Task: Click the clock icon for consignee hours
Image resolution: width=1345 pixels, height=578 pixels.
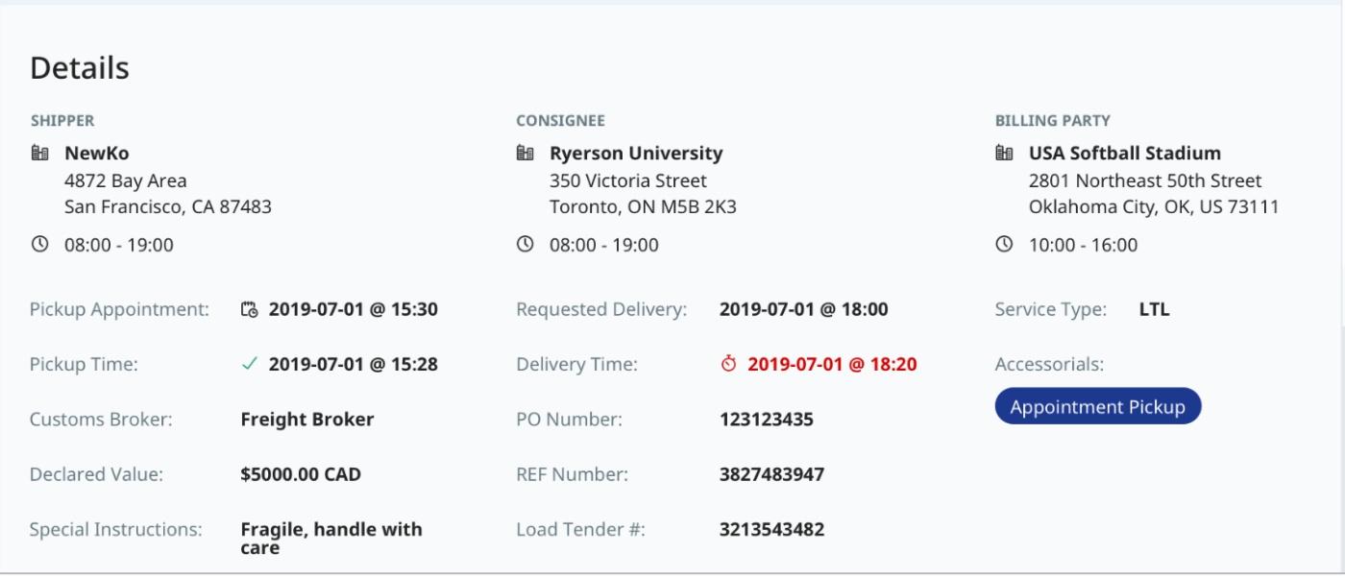Action: (x=525, y=244)
